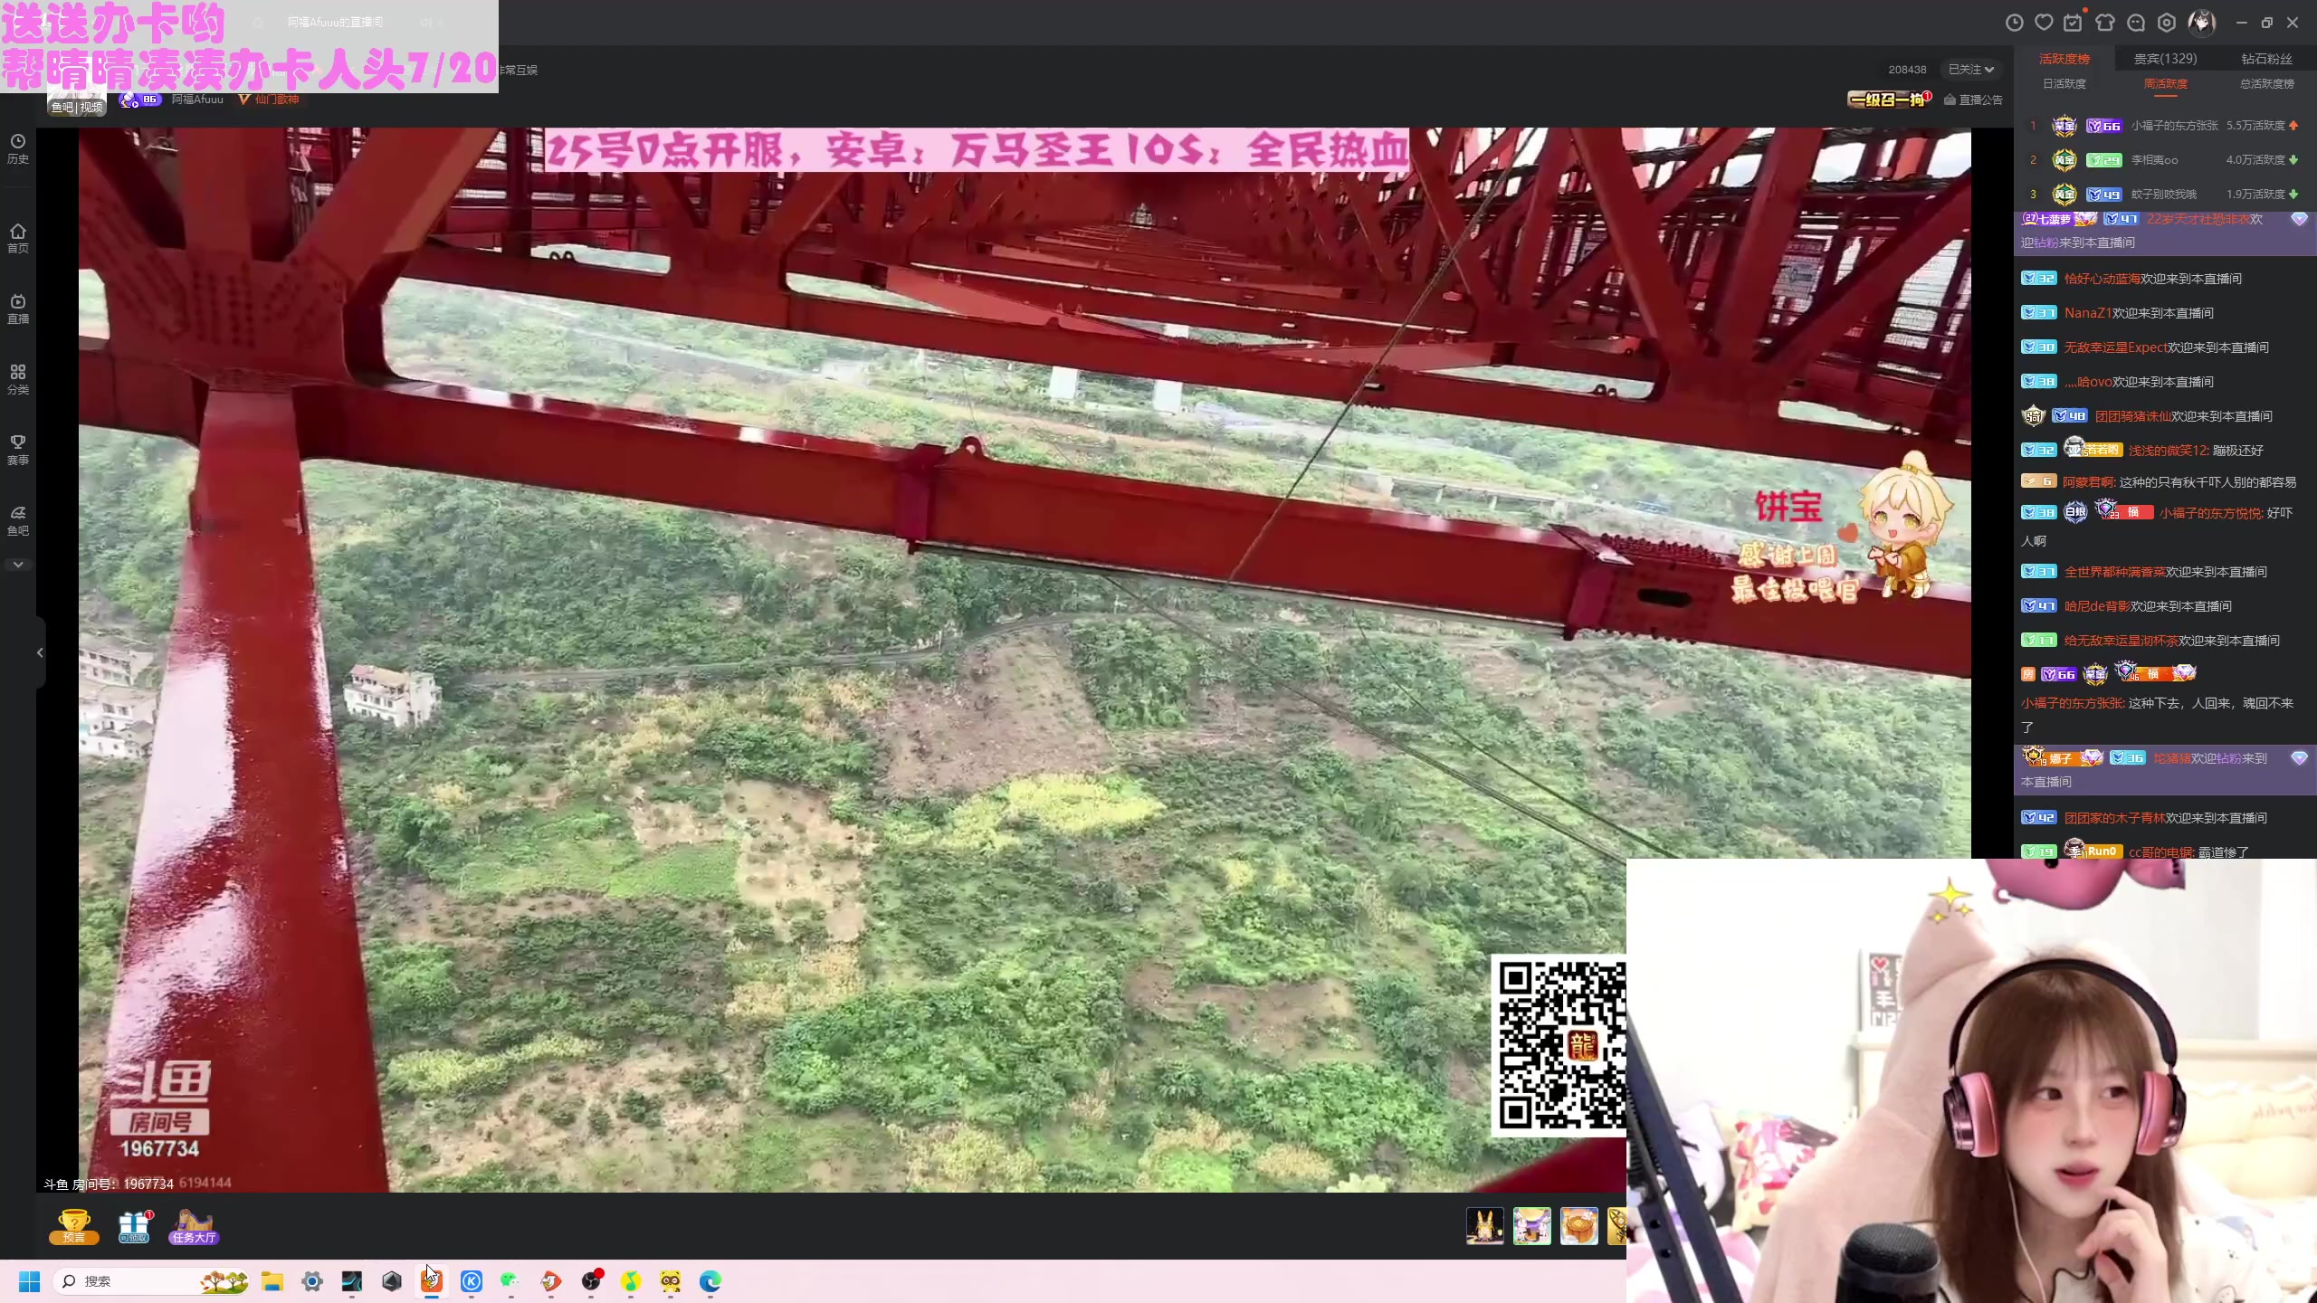Select mooncake gift in gift bar
This screenshot has height=1303, width=2317.
point(1578,1225)
